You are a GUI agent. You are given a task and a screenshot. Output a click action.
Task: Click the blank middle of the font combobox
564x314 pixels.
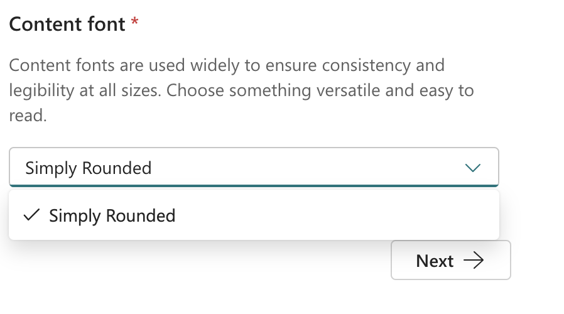(301, 168)
